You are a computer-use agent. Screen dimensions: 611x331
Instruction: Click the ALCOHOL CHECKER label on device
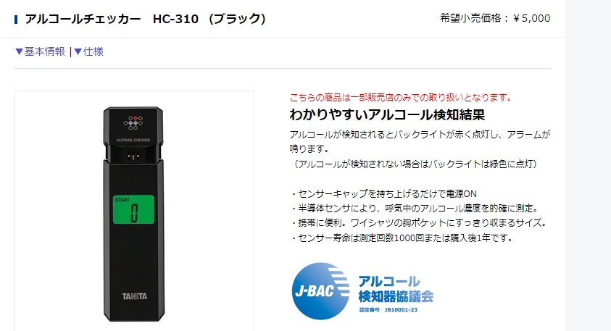[x=133, y=140]
